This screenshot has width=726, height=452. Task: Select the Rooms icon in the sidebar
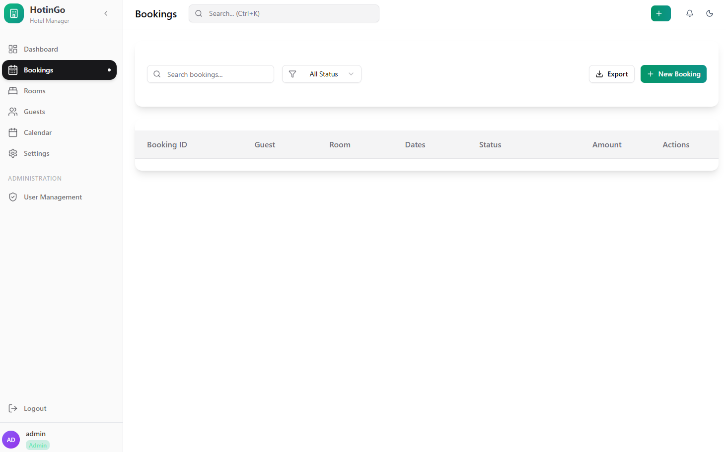[x=13, y=90]
